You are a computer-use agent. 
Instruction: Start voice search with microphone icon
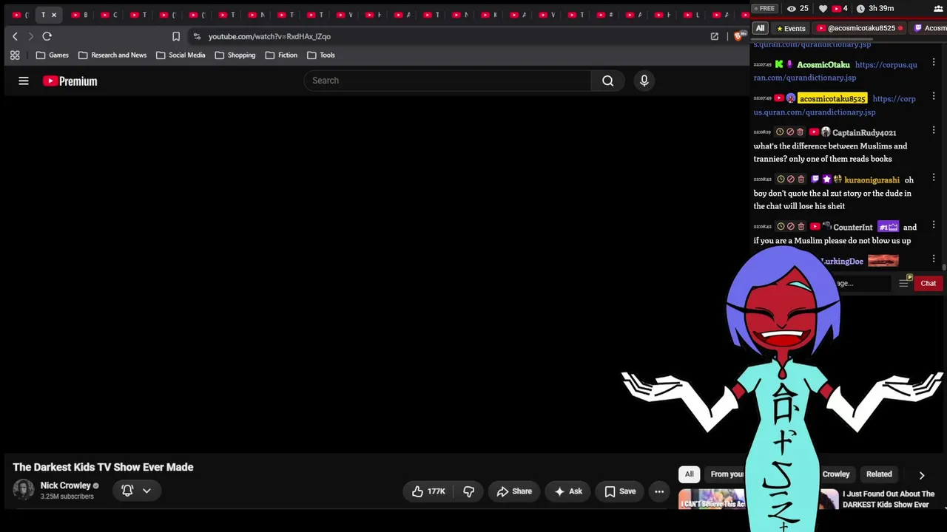click(644, 81)
